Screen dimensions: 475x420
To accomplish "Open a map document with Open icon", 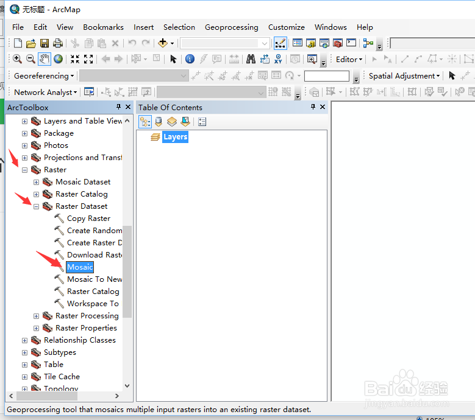I will pos(31,43).
